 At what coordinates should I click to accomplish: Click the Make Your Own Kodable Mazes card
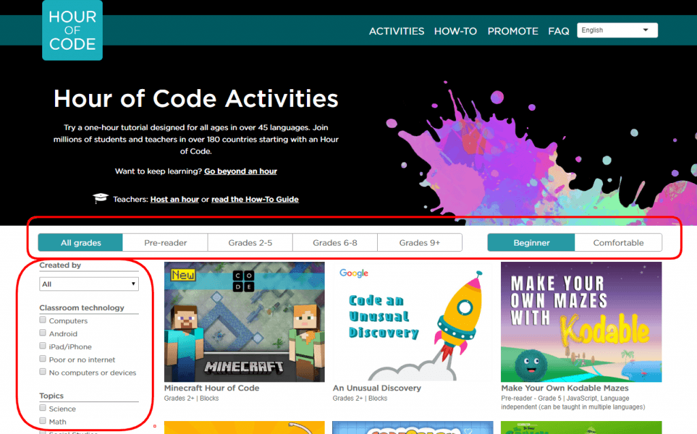(581, 321)
